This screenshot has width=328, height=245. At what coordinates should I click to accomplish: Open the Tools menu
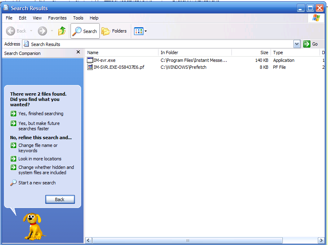click(x=78, y=18)
